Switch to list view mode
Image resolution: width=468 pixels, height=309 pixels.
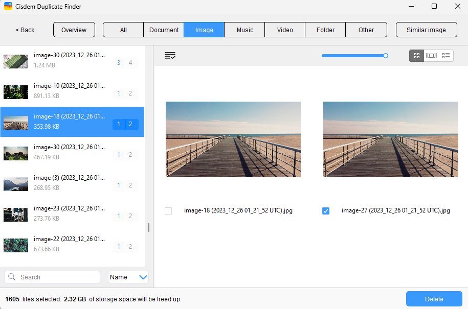pos(445,55)
